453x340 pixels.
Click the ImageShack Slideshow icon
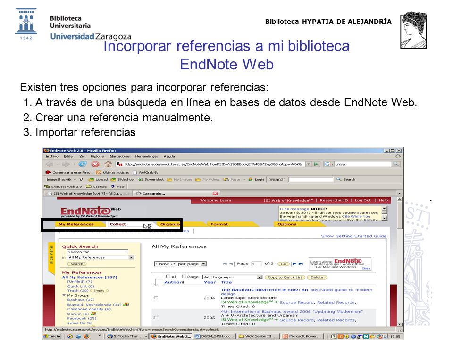[x=123, y=179]
